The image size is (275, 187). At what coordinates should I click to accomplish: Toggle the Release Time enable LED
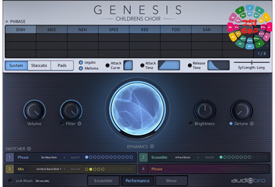(x=190, y=65)
